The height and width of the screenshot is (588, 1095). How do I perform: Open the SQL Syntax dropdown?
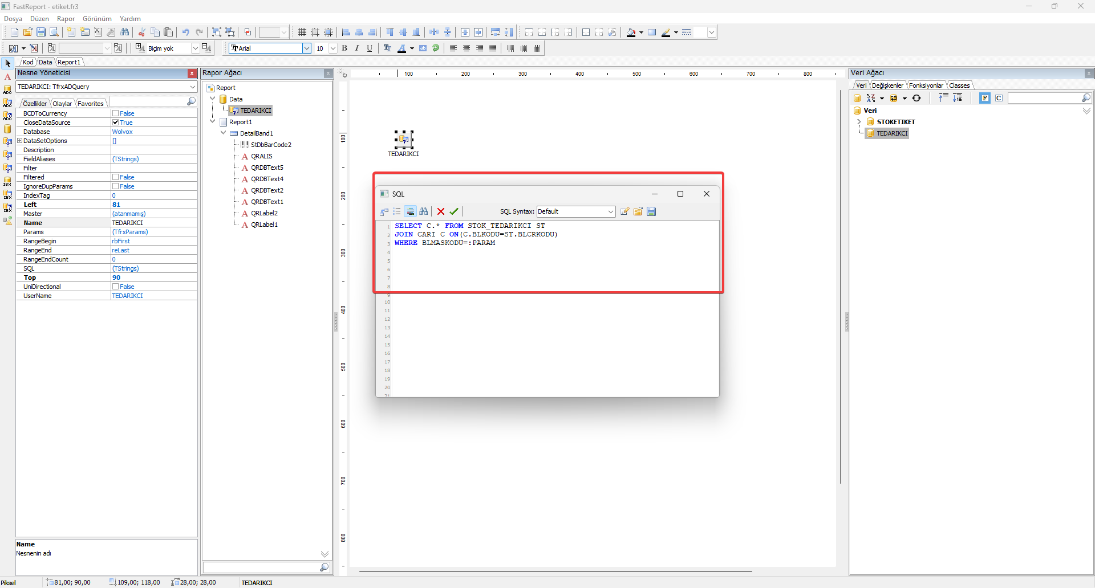click(x=610, y=211)
